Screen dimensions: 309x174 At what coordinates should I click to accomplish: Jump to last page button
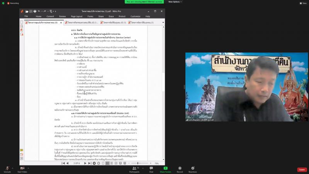(90, 163)
